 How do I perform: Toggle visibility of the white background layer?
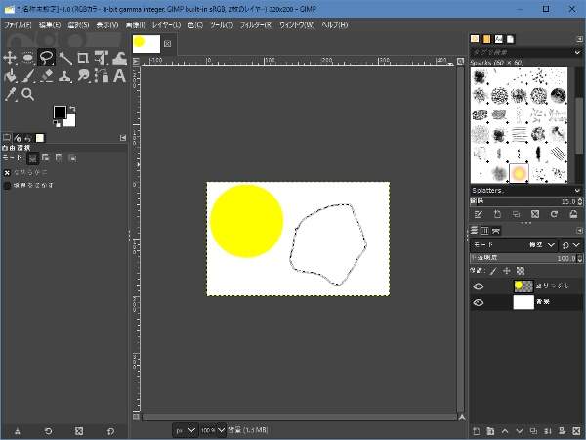pyautogui.click(x=479, y=303)
